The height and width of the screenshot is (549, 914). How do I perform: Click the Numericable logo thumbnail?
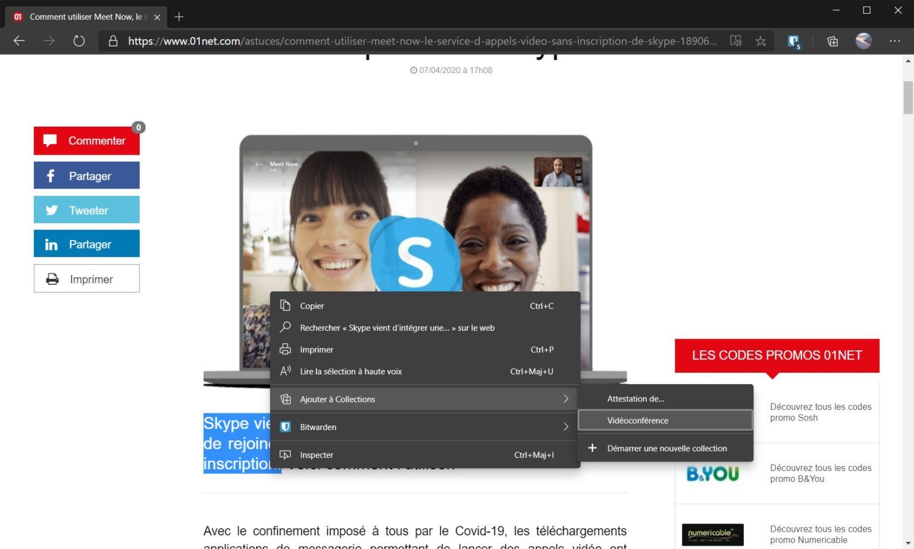pyautogui.click(x=713, y=535)
